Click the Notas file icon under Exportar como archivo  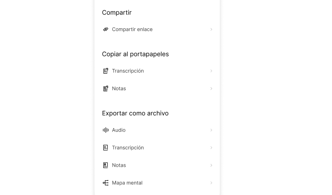coord(106,165)
